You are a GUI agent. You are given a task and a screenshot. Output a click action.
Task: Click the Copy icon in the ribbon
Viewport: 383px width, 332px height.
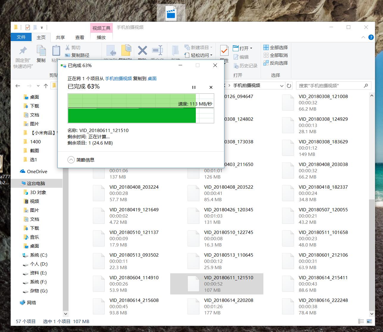(x=41, y=54)
